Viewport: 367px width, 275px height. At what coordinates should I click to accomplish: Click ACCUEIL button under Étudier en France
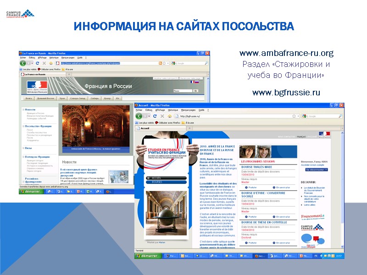click(166, 178)
